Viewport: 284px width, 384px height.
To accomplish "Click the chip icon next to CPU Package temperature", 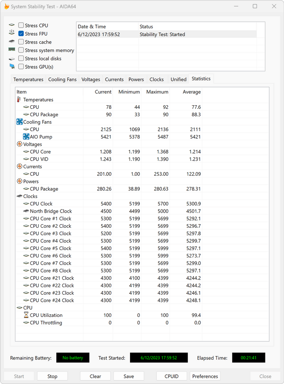I will 26,115.
